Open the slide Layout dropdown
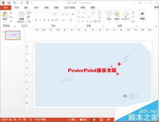Image resolution: width=159 pixels, height=122 pixels. [x=29, y=13]
